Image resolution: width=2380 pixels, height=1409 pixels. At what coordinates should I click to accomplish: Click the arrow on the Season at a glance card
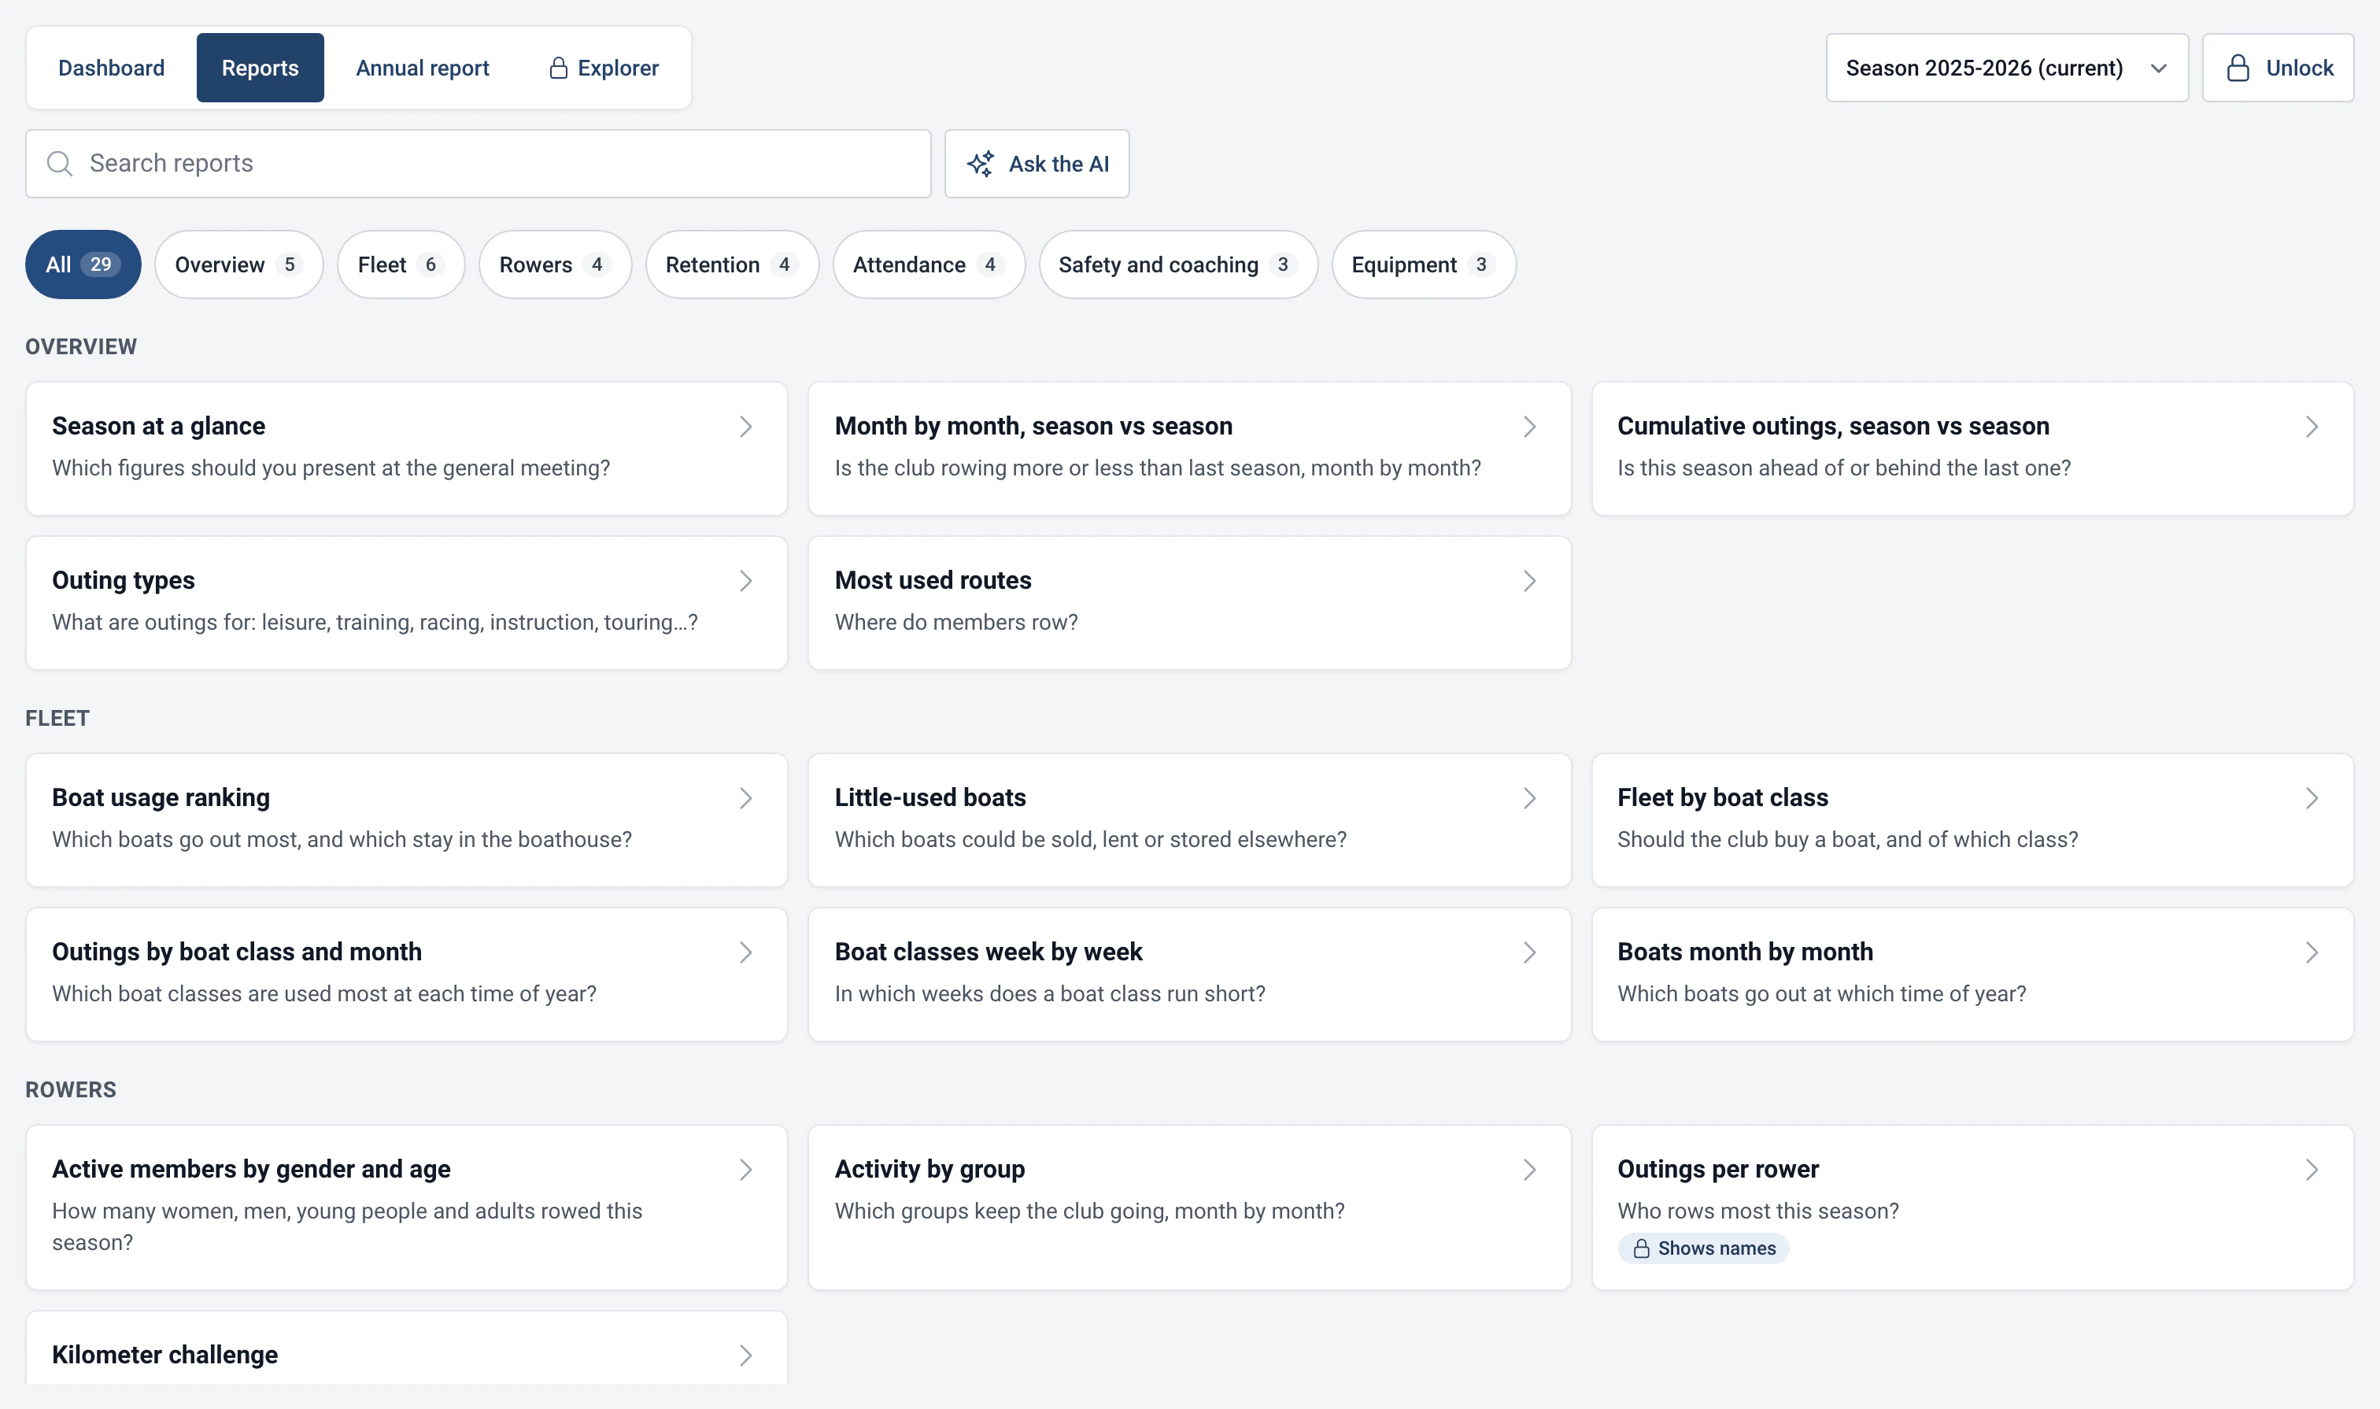tap(746, 427)
